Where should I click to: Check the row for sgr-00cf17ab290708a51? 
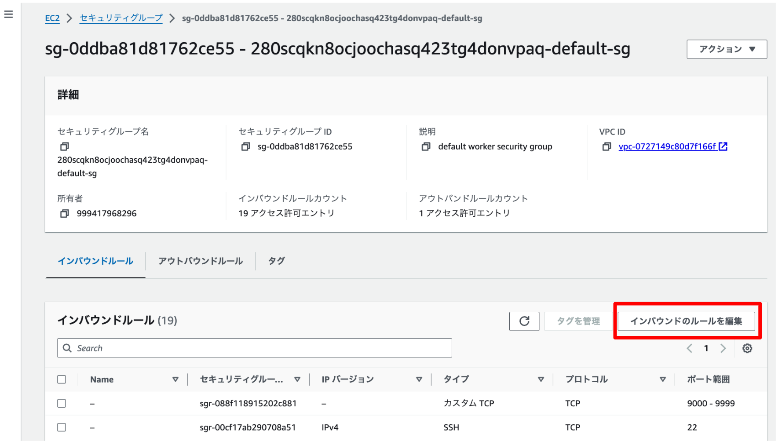(62, 427)
